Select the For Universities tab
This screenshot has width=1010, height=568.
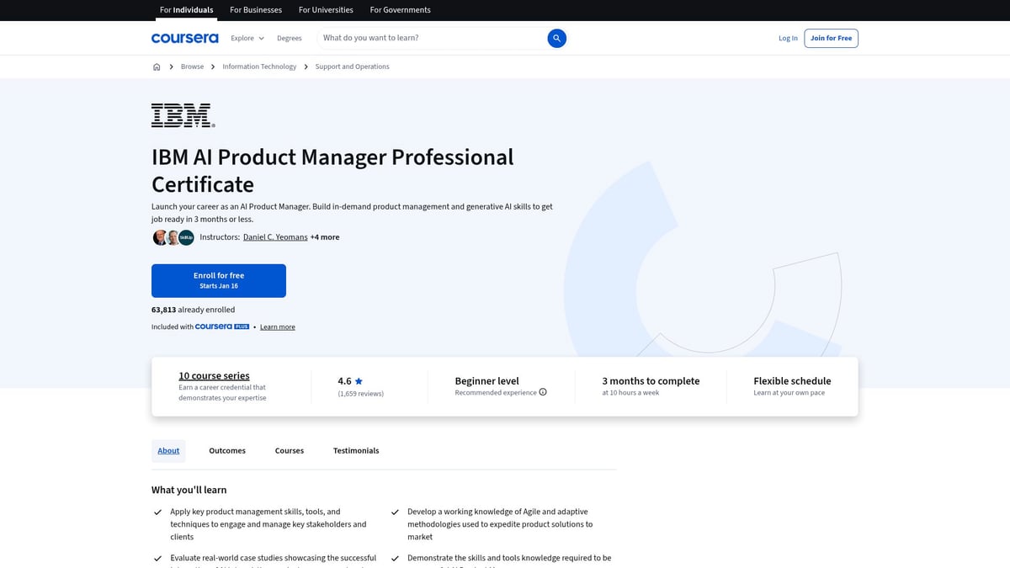[x=327, y=10]
